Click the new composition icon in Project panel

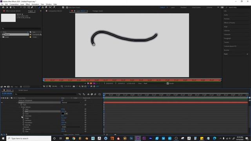point(8,87)
